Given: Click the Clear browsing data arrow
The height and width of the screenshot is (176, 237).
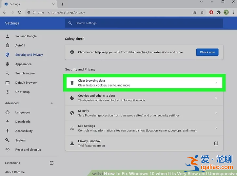Looking at the screenshot, I should (216, 83).
